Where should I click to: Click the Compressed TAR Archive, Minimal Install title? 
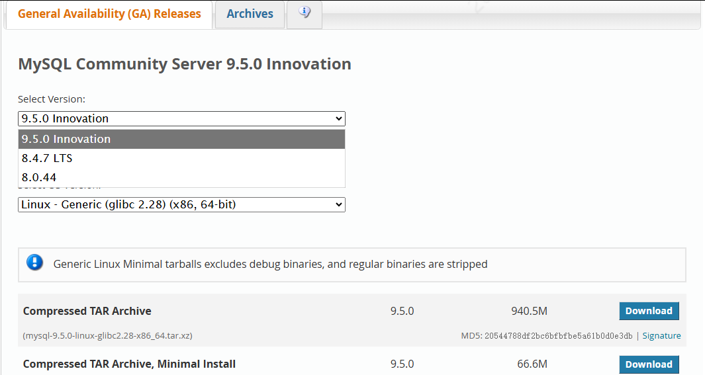tap(129, 364)
